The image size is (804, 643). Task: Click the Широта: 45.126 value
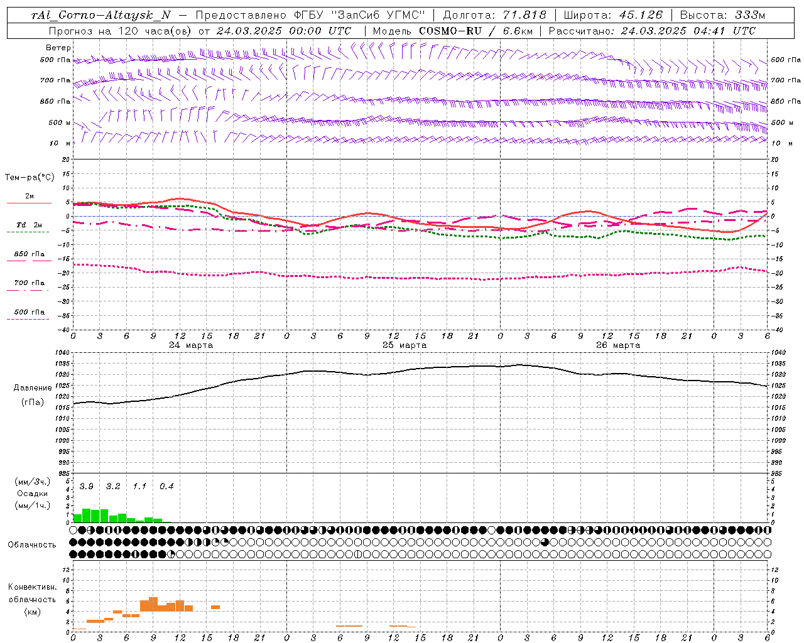pos(613,15)
